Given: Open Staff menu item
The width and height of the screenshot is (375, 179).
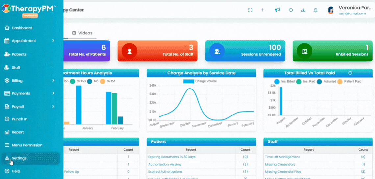Looking at the screenshot, I should pos(16,68).
